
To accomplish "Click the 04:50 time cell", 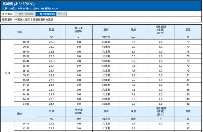I will [x=26, y=85].
